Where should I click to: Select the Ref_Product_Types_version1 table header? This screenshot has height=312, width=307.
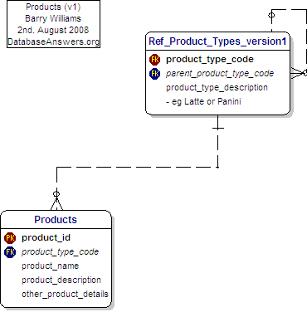[217, 41]
